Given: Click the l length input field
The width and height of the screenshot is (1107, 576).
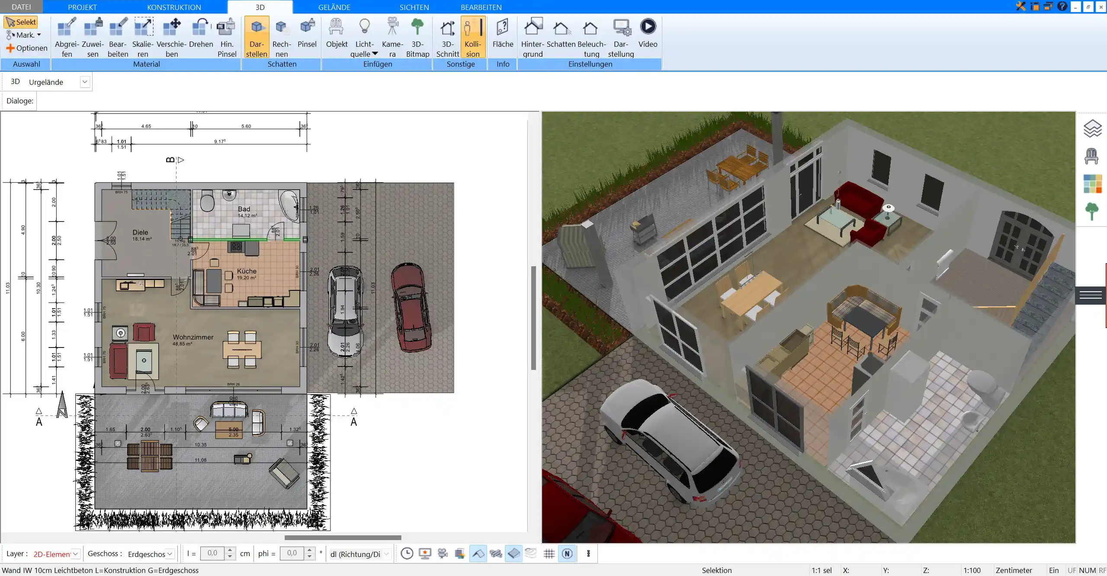Looking at the screenshot, I should click(x=212, y=553).
